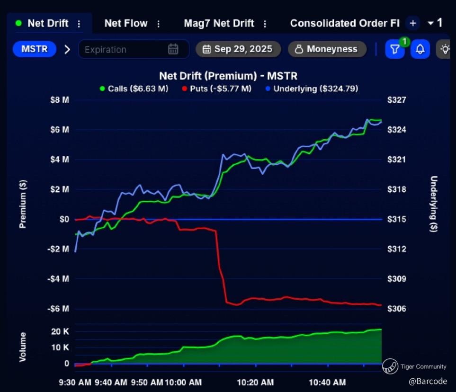Toggle the Underlying series in the legend
This screenshot has height=392, width=456.
(312, 89)
